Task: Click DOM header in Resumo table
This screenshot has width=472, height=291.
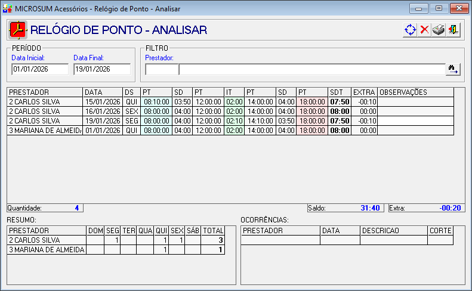Action: (95, 231)
